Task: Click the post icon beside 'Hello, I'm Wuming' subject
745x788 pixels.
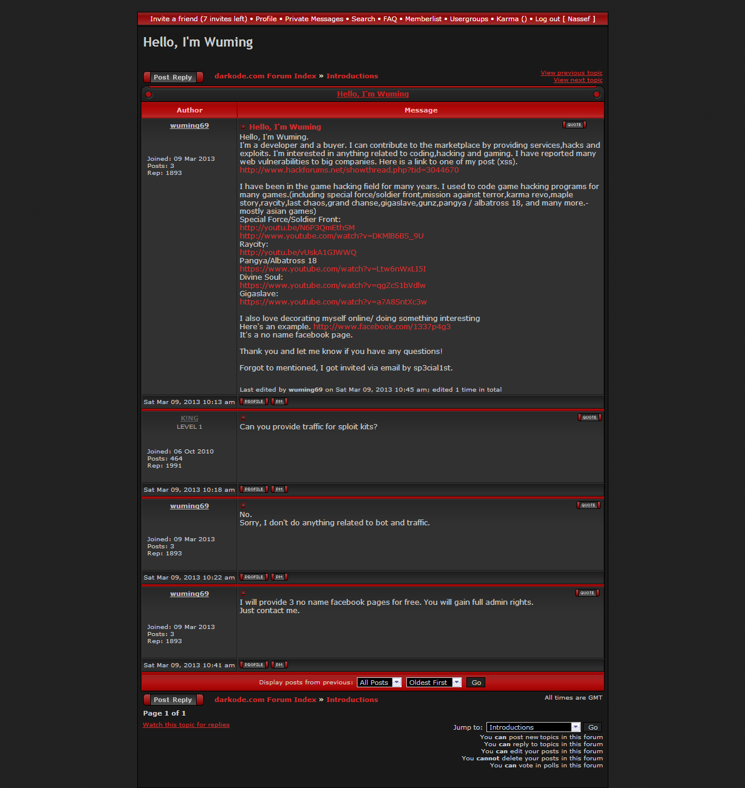Action: [243, 127]
